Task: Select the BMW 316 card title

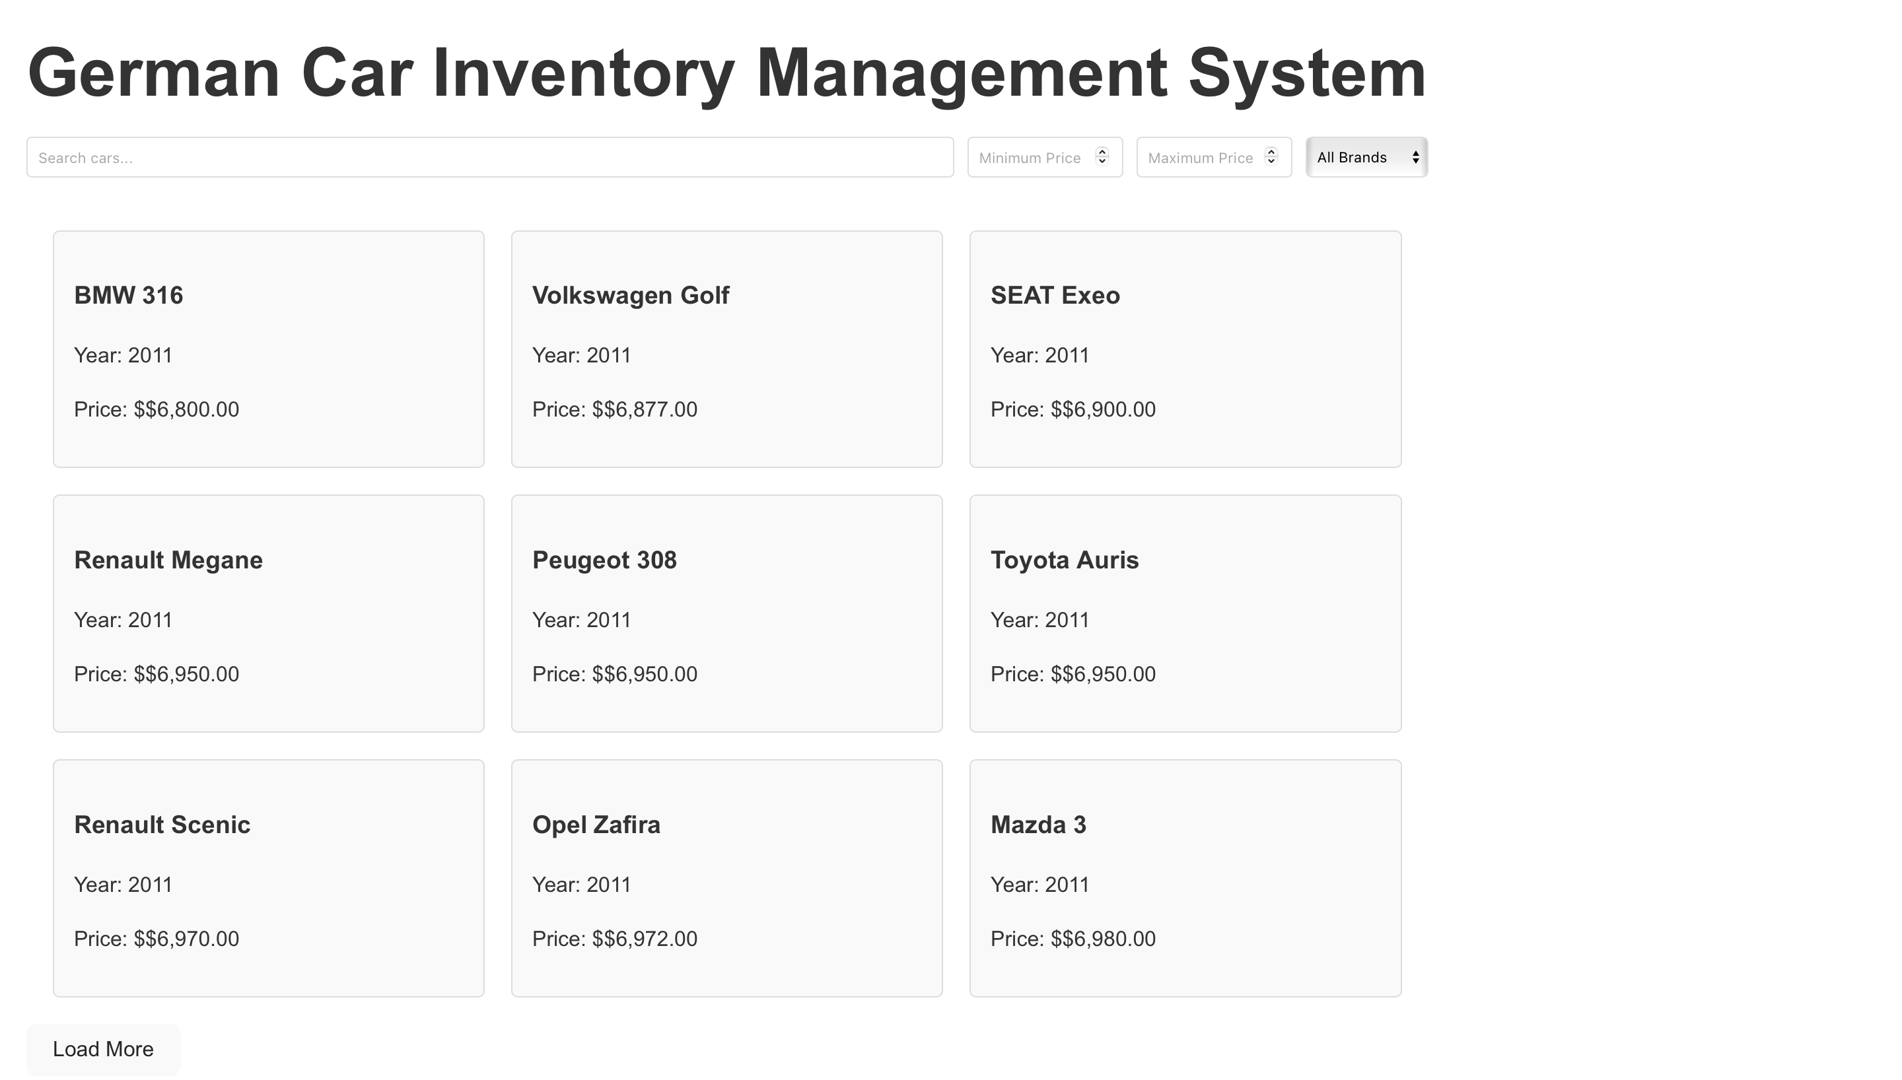Action: 128,295
